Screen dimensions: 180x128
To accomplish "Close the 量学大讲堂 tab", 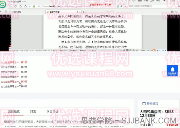I will [x=80, y=12].
